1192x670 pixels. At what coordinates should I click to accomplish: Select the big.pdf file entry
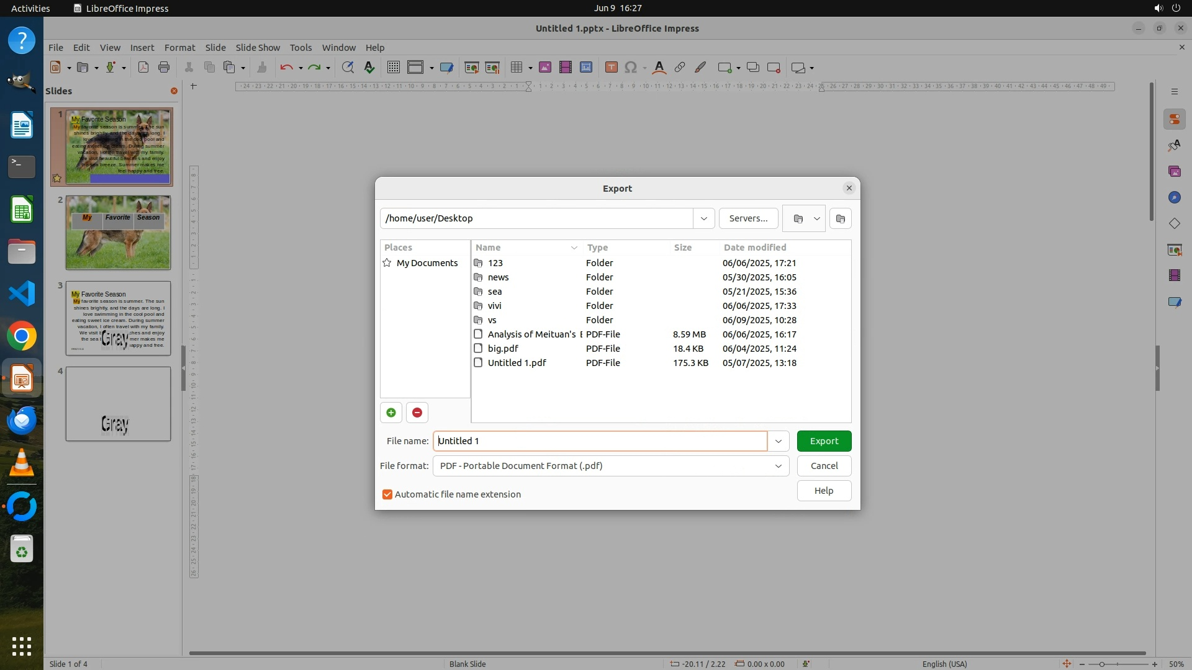tap(503, 349)
